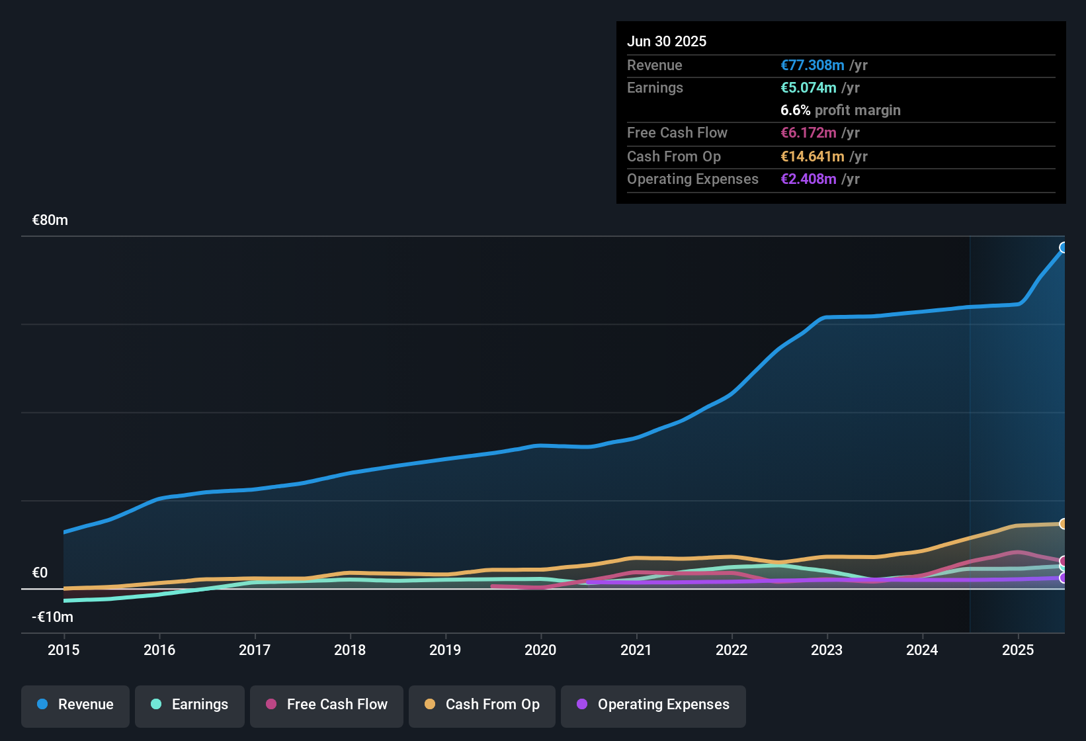Screen dimensions: 1086x741
Task: Click the Operating Expenses tooltip label
Action: coord(692,179)
